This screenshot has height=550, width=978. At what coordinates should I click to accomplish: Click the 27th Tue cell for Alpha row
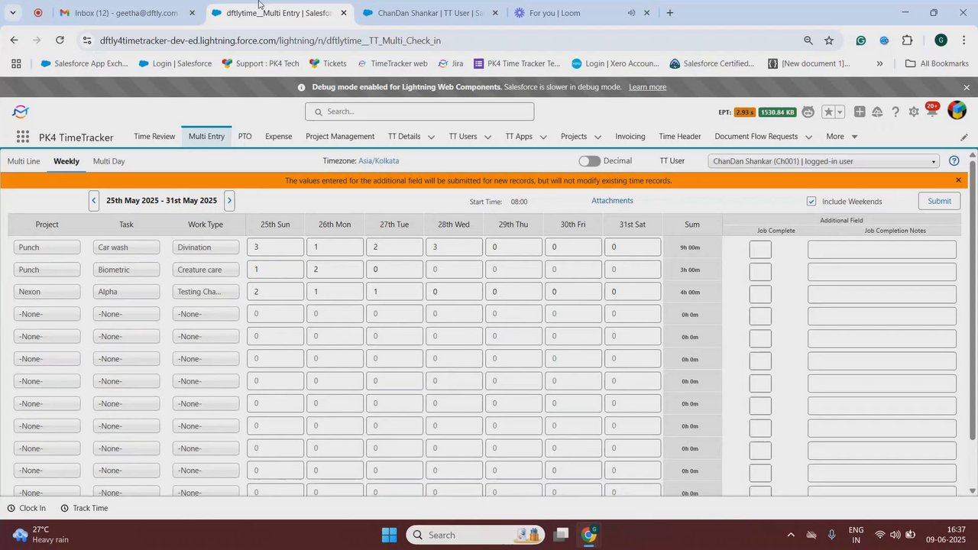click(x=394, y=292)
